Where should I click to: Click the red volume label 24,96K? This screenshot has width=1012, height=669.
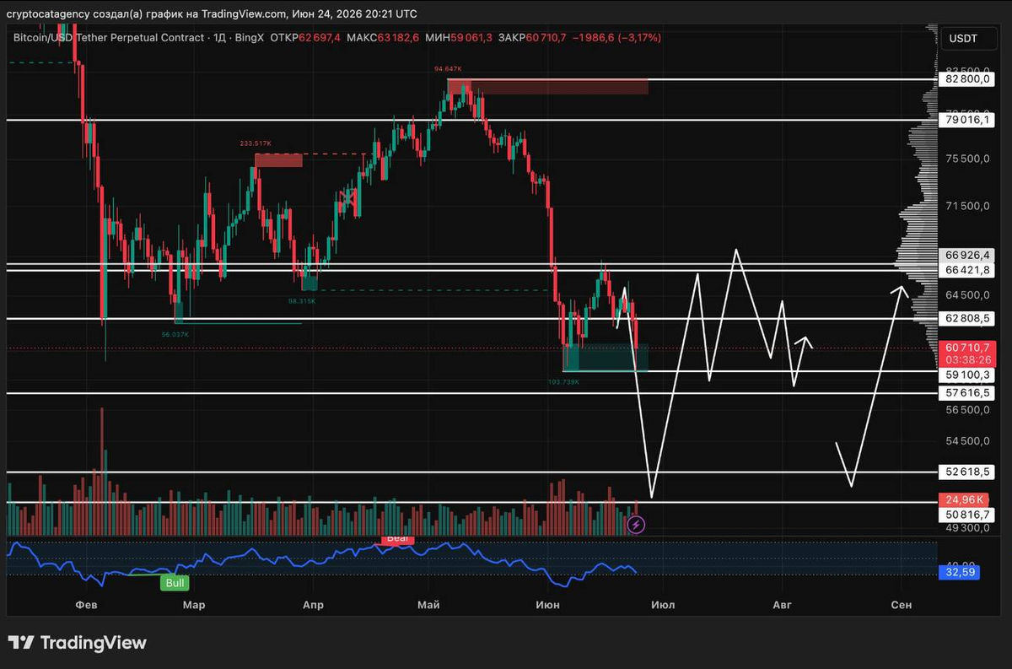pyautogui.click(x=962, y=499)
